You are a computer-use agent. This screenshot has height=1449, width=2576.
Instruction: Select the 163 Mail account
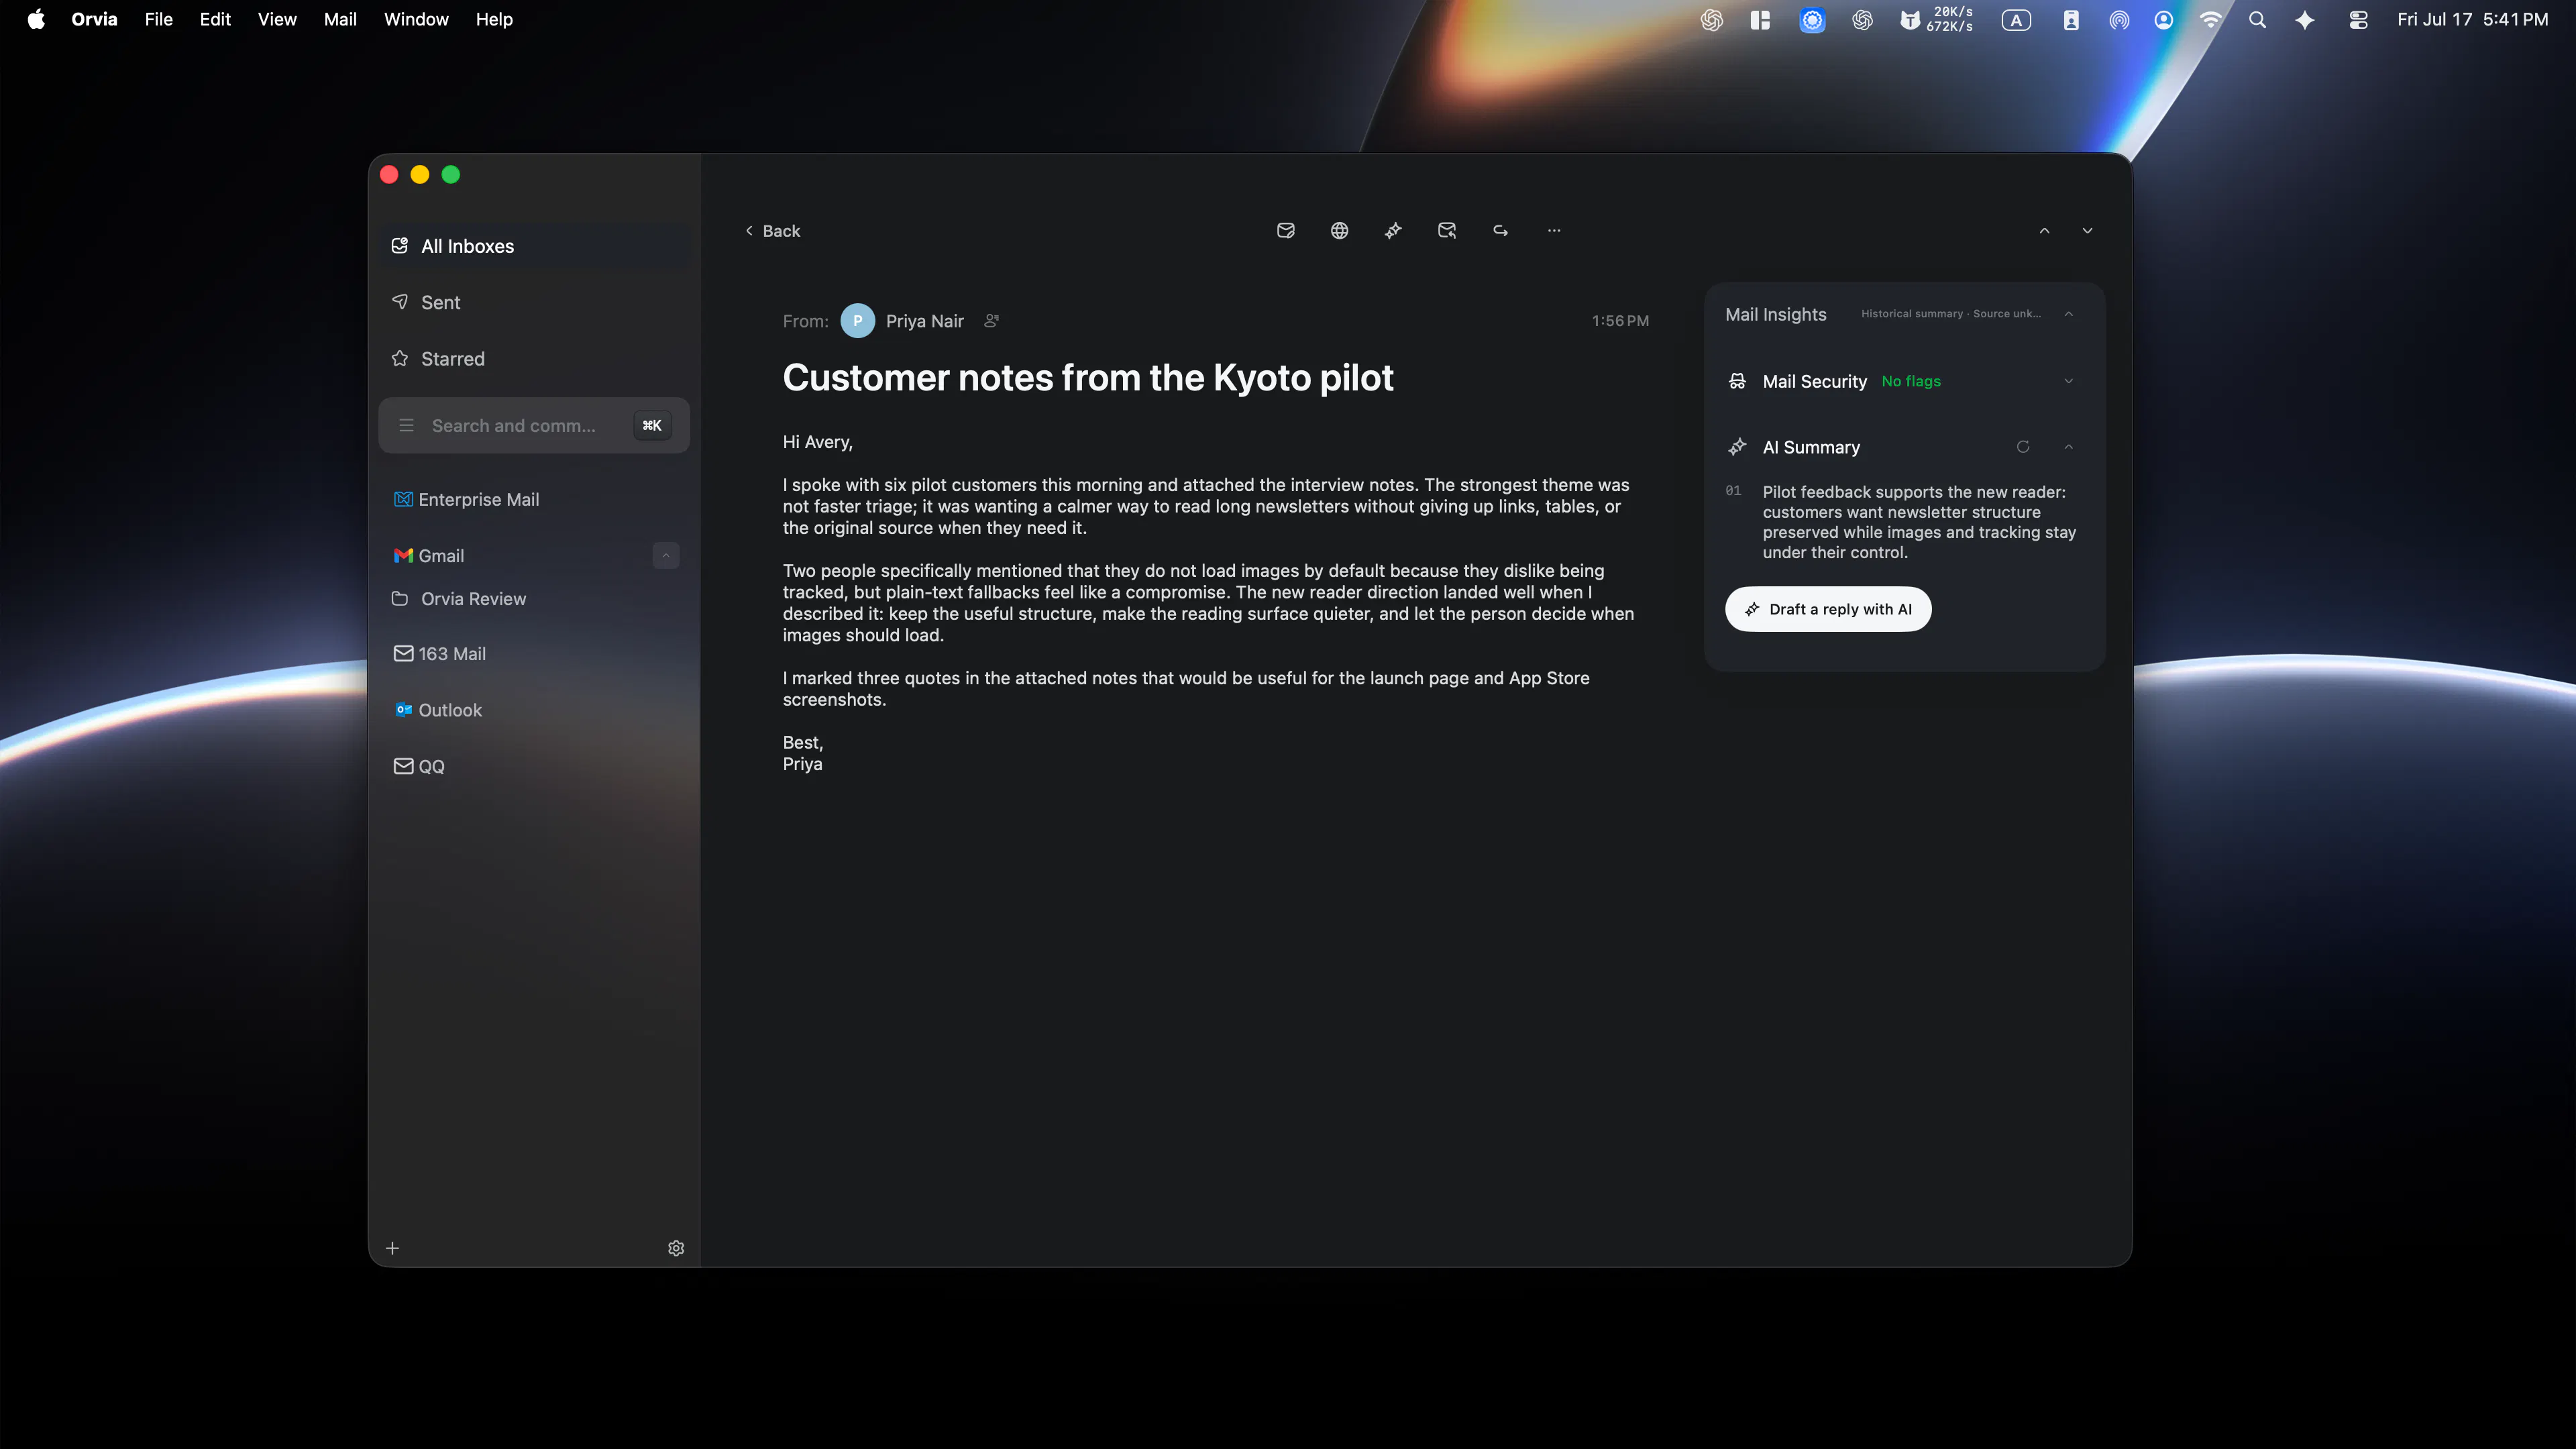[x=534, y=654]
